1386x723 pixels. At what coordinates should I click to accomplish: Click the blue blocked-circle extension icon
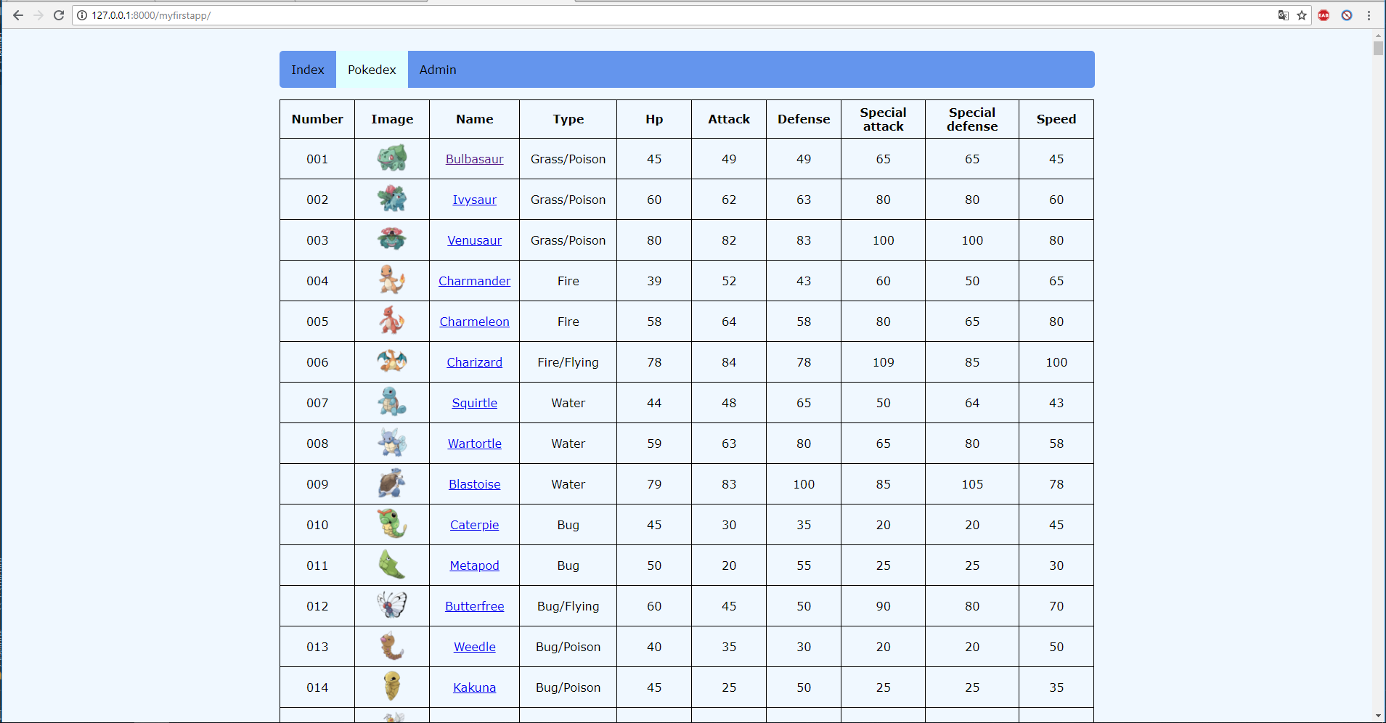click(x=1347, y=15)
